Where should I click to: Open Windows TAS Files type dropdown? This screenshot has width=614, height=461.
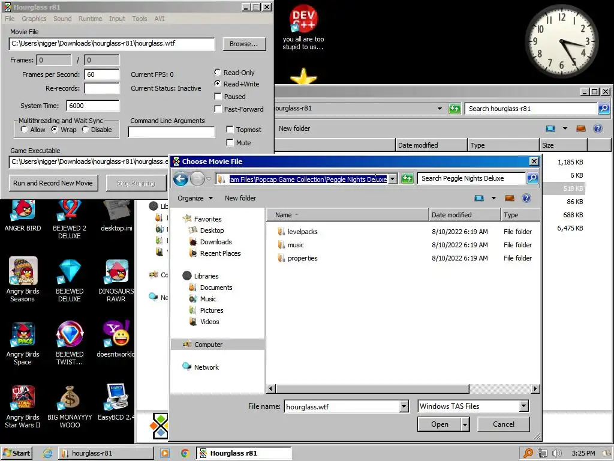pos(523,406)
